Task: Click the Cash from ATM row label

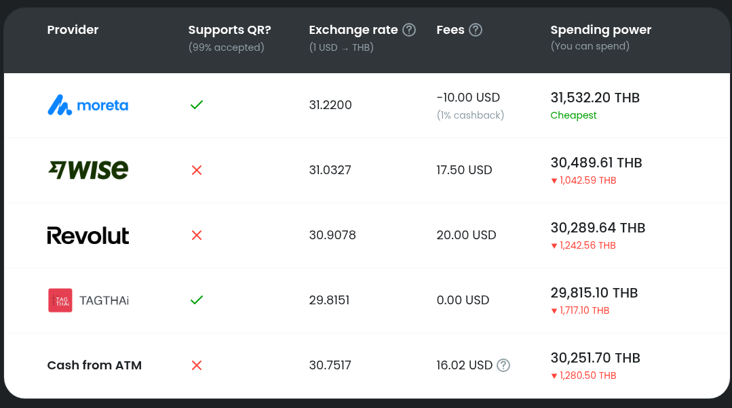Action: click(x=94, y=365)
